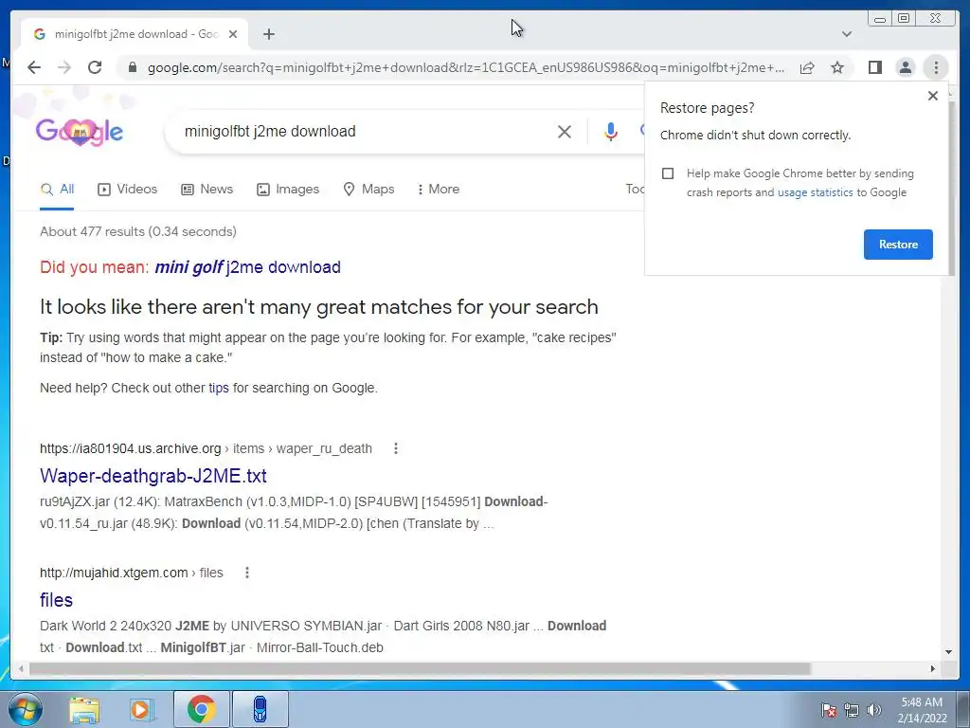Launch Windows Media Player from the taskbar

click(x=141, y=709)
